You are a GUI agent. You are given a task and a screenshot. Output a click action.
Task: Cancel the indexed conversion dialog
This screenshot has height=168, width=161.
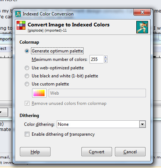pyautogui.click(x=130, y=152)
